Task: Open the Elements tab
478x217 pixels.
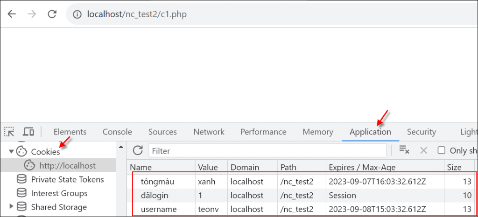Action: [x=70, y=132]
